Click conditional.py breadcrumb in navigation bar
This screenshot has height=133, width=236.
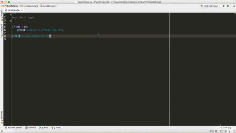coord(48,6)
